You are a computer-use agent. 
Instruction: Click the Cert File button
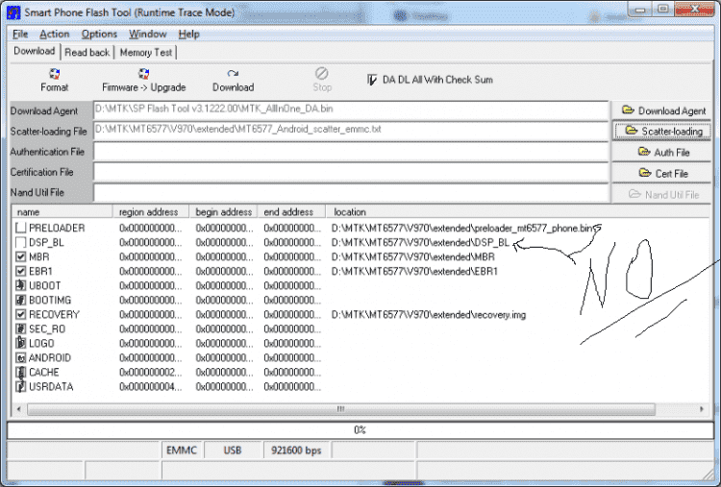[663, 173]
